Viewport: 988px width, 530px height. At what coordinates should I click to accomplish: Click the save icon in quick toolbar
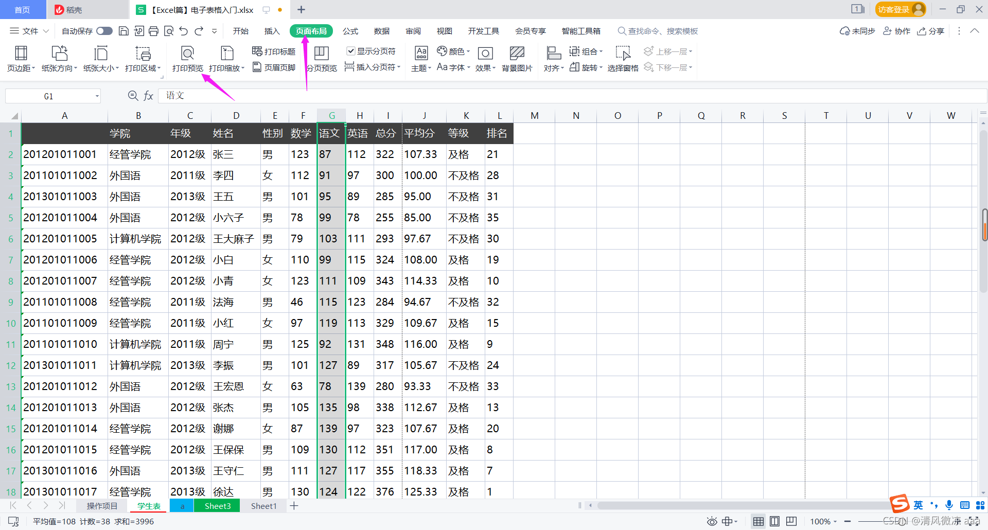click(x=123, y=31)
